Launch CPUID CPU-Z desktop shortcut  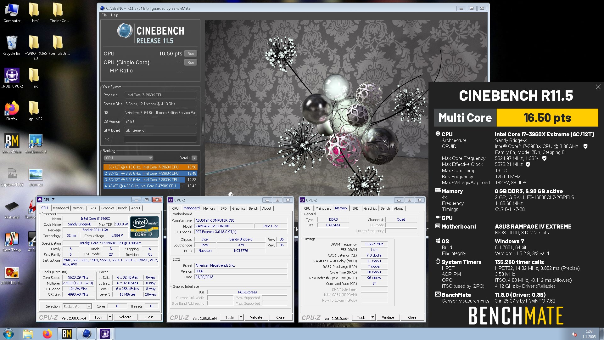point(12,78)
